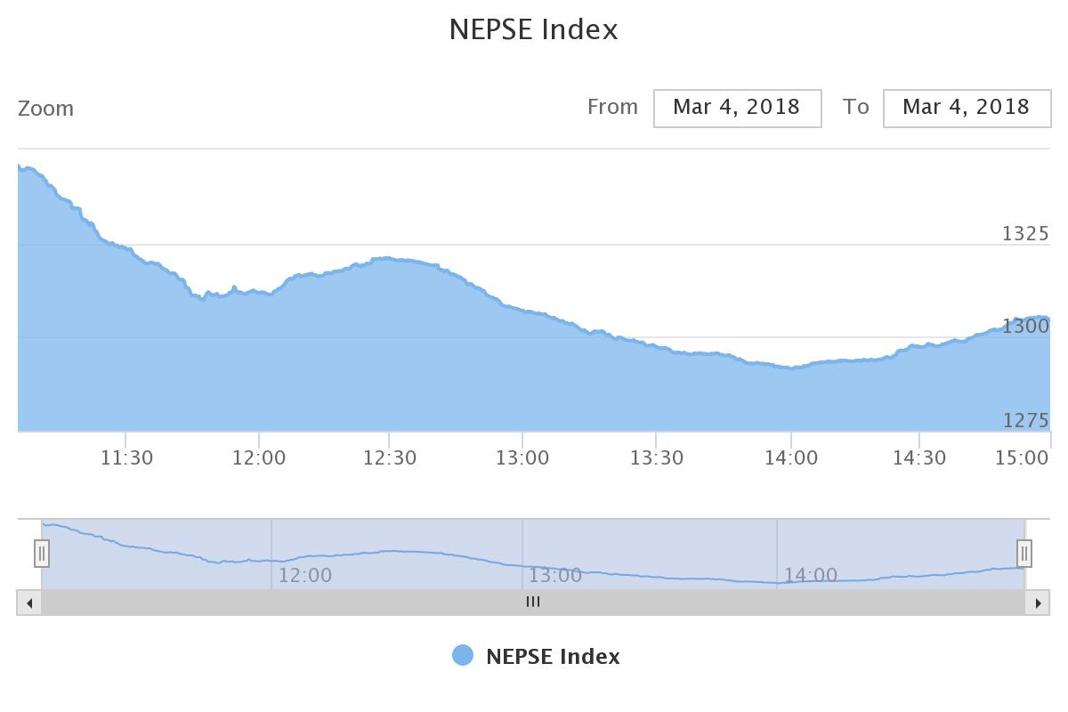Click the right navigator range handle
1068x712 pixels.
pyautogui.click(x=1024, y=554)
